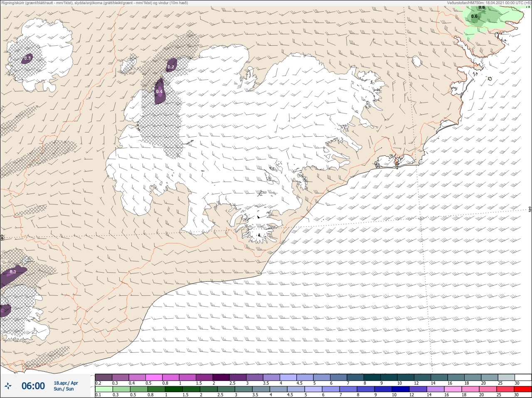Click the 0.2 snowfall value on the map
532x398 pixels.
[171, 67]
